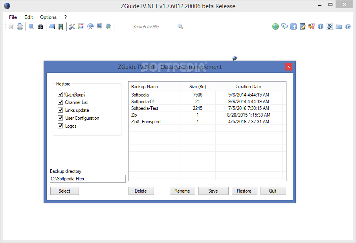Click the green globe website icon
The image size is (356, 243).
tap(275, 27)
